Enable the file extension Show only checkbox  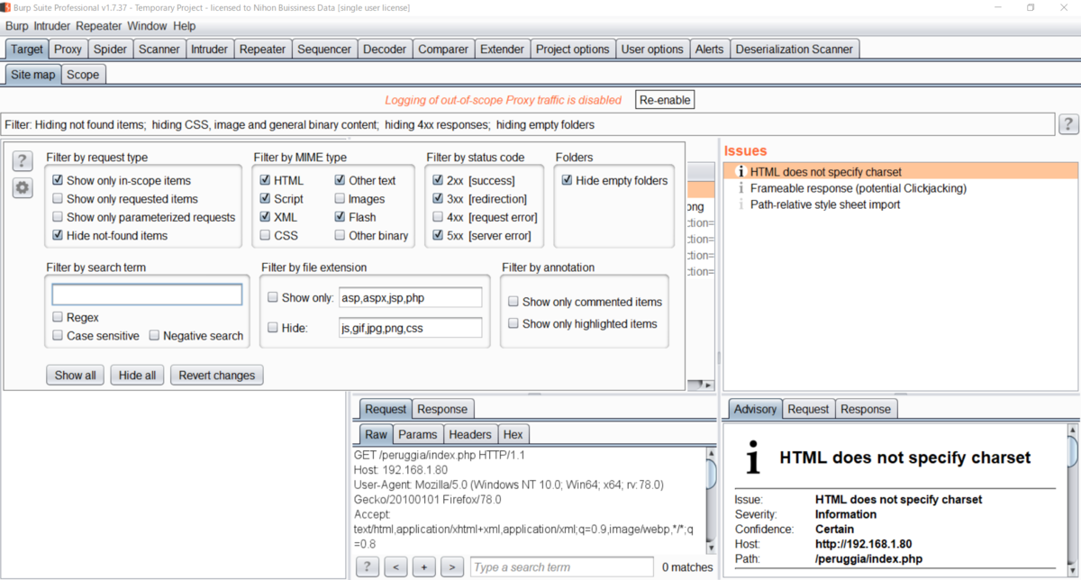tap(274, 297)
